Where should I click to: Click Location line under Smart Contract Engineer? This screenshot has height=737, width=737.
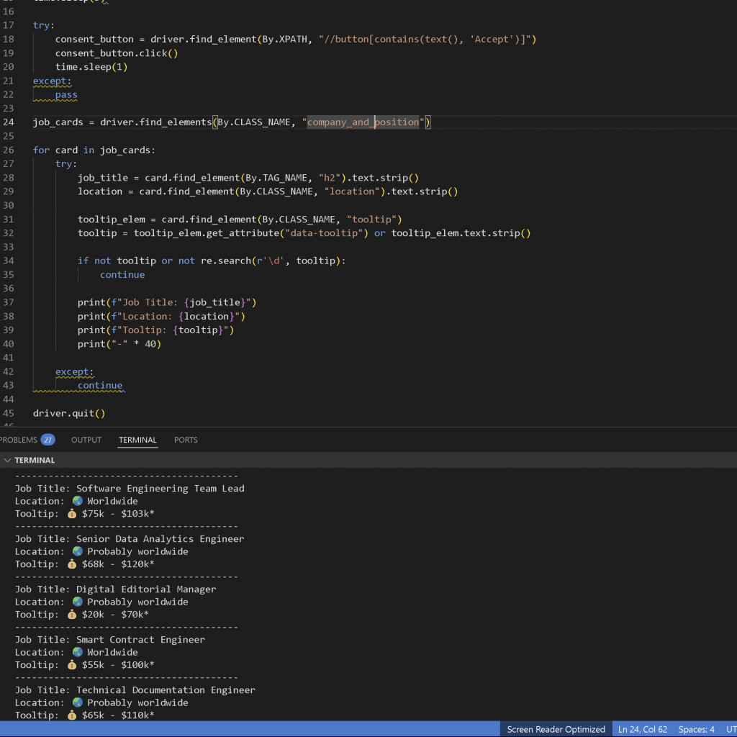click(x=76, y=652)
